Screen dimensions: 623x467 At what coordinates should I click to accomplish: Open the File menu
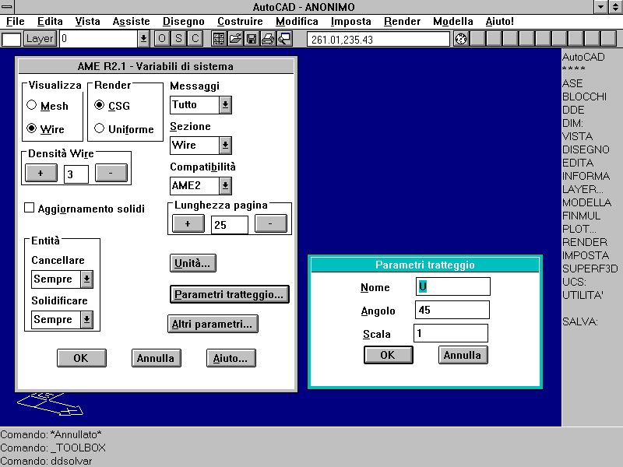(x=15, y=21)
